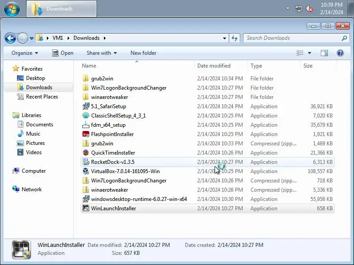Go back with the Back arrow button
Screen dimensions: 354x265
[x=10, y=38]
